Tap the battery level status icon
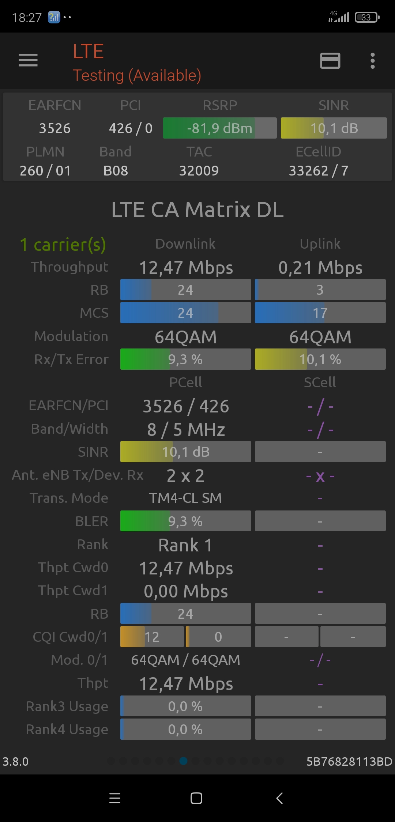Screen dimensions: 395x822 [x=367, y=17]
